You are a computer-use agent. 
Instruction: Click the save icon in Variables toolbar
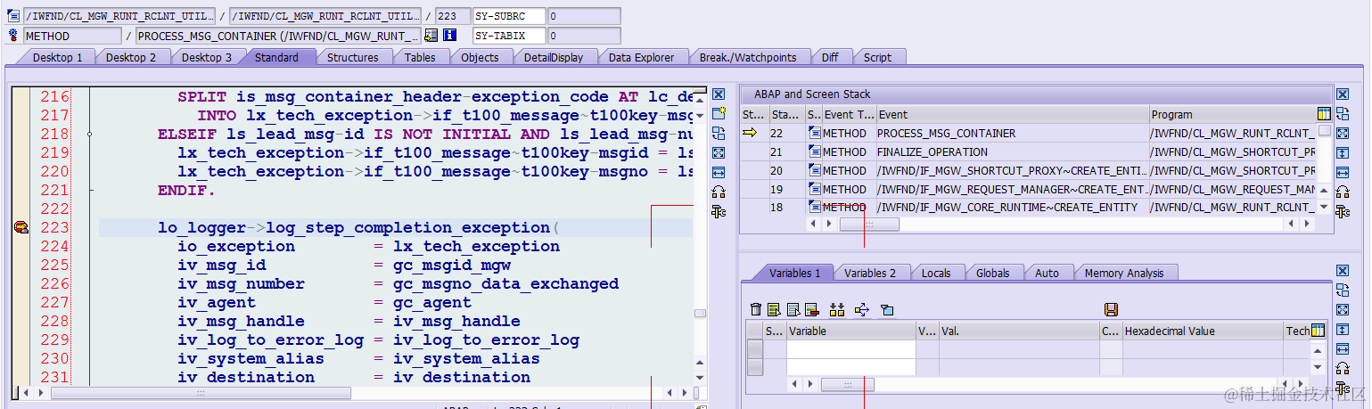coord(1111,309)
